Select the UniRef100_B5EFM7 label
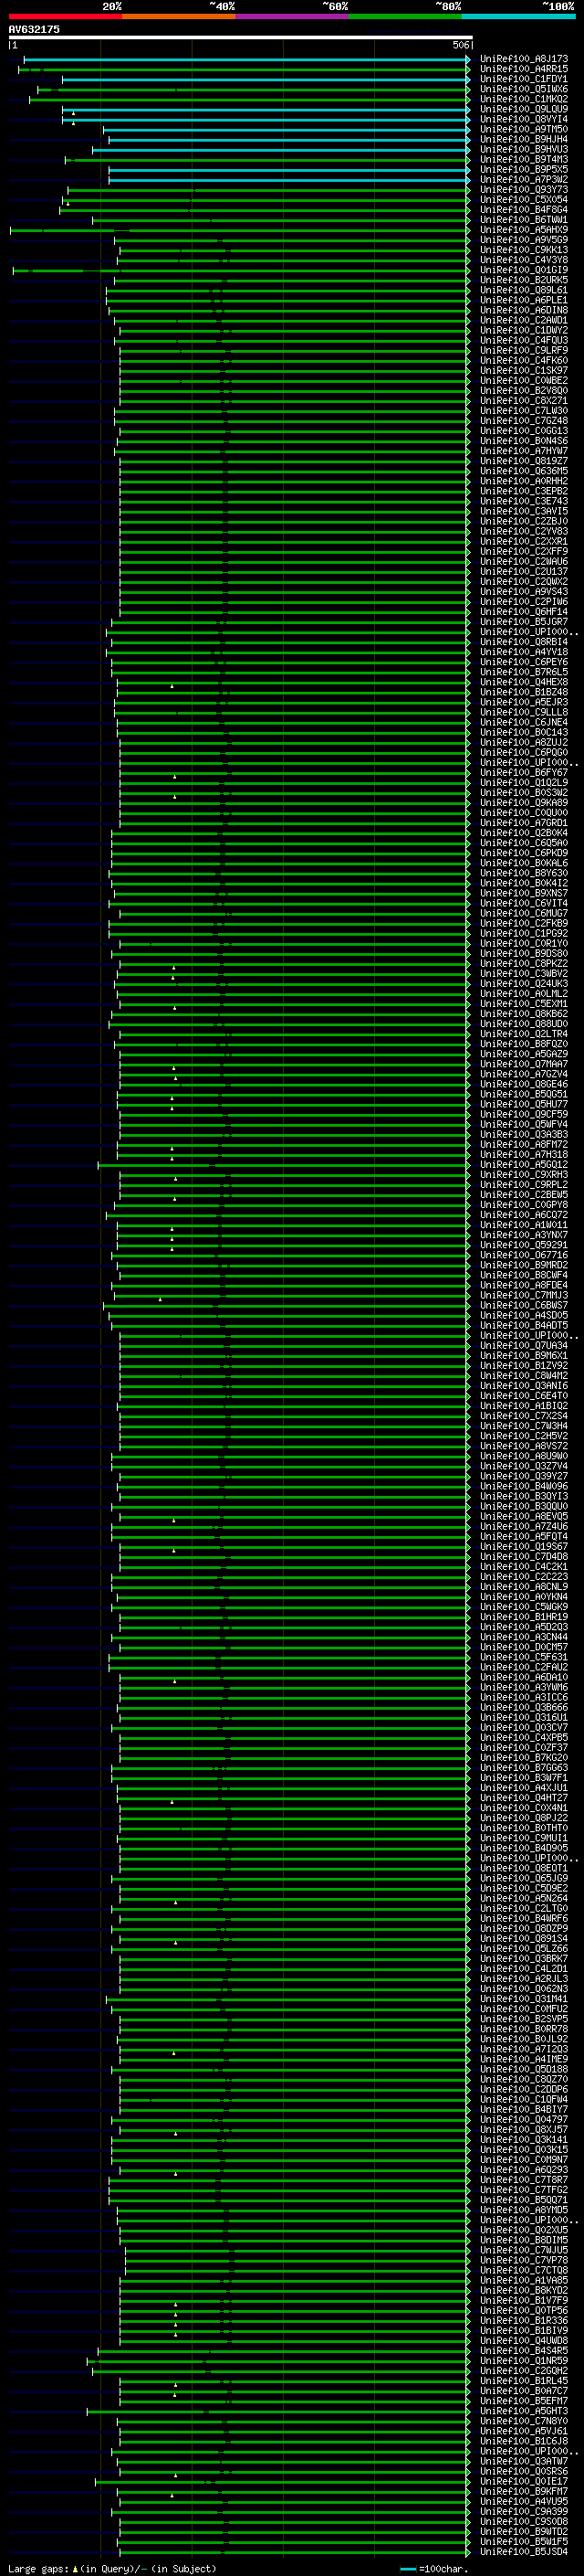The height and width of the screenshot is (2576, 584). (x=523, y=2400)
